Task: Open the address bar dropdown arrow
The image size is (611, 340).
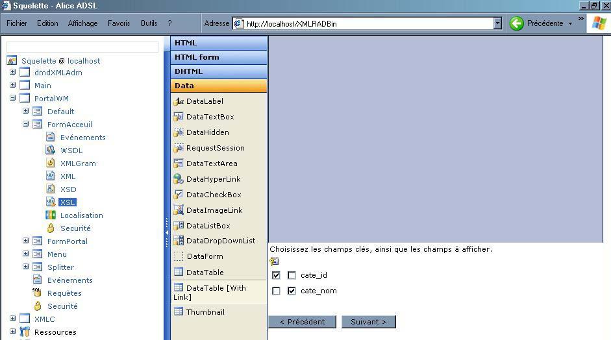Action: pyautogui.click(x=497, y=23)
